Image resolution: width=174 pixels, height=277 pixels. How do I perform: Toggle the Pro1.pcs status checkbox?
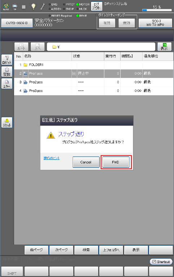pyautogui.click(x=74, y=73)
